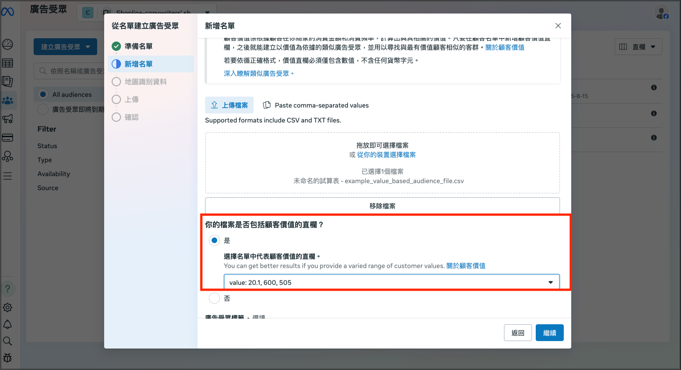The height and width of the screenshot is (370, 681).
Task: Open 關於顧客價值 link in top info box
Action: [x=504, y=47]
